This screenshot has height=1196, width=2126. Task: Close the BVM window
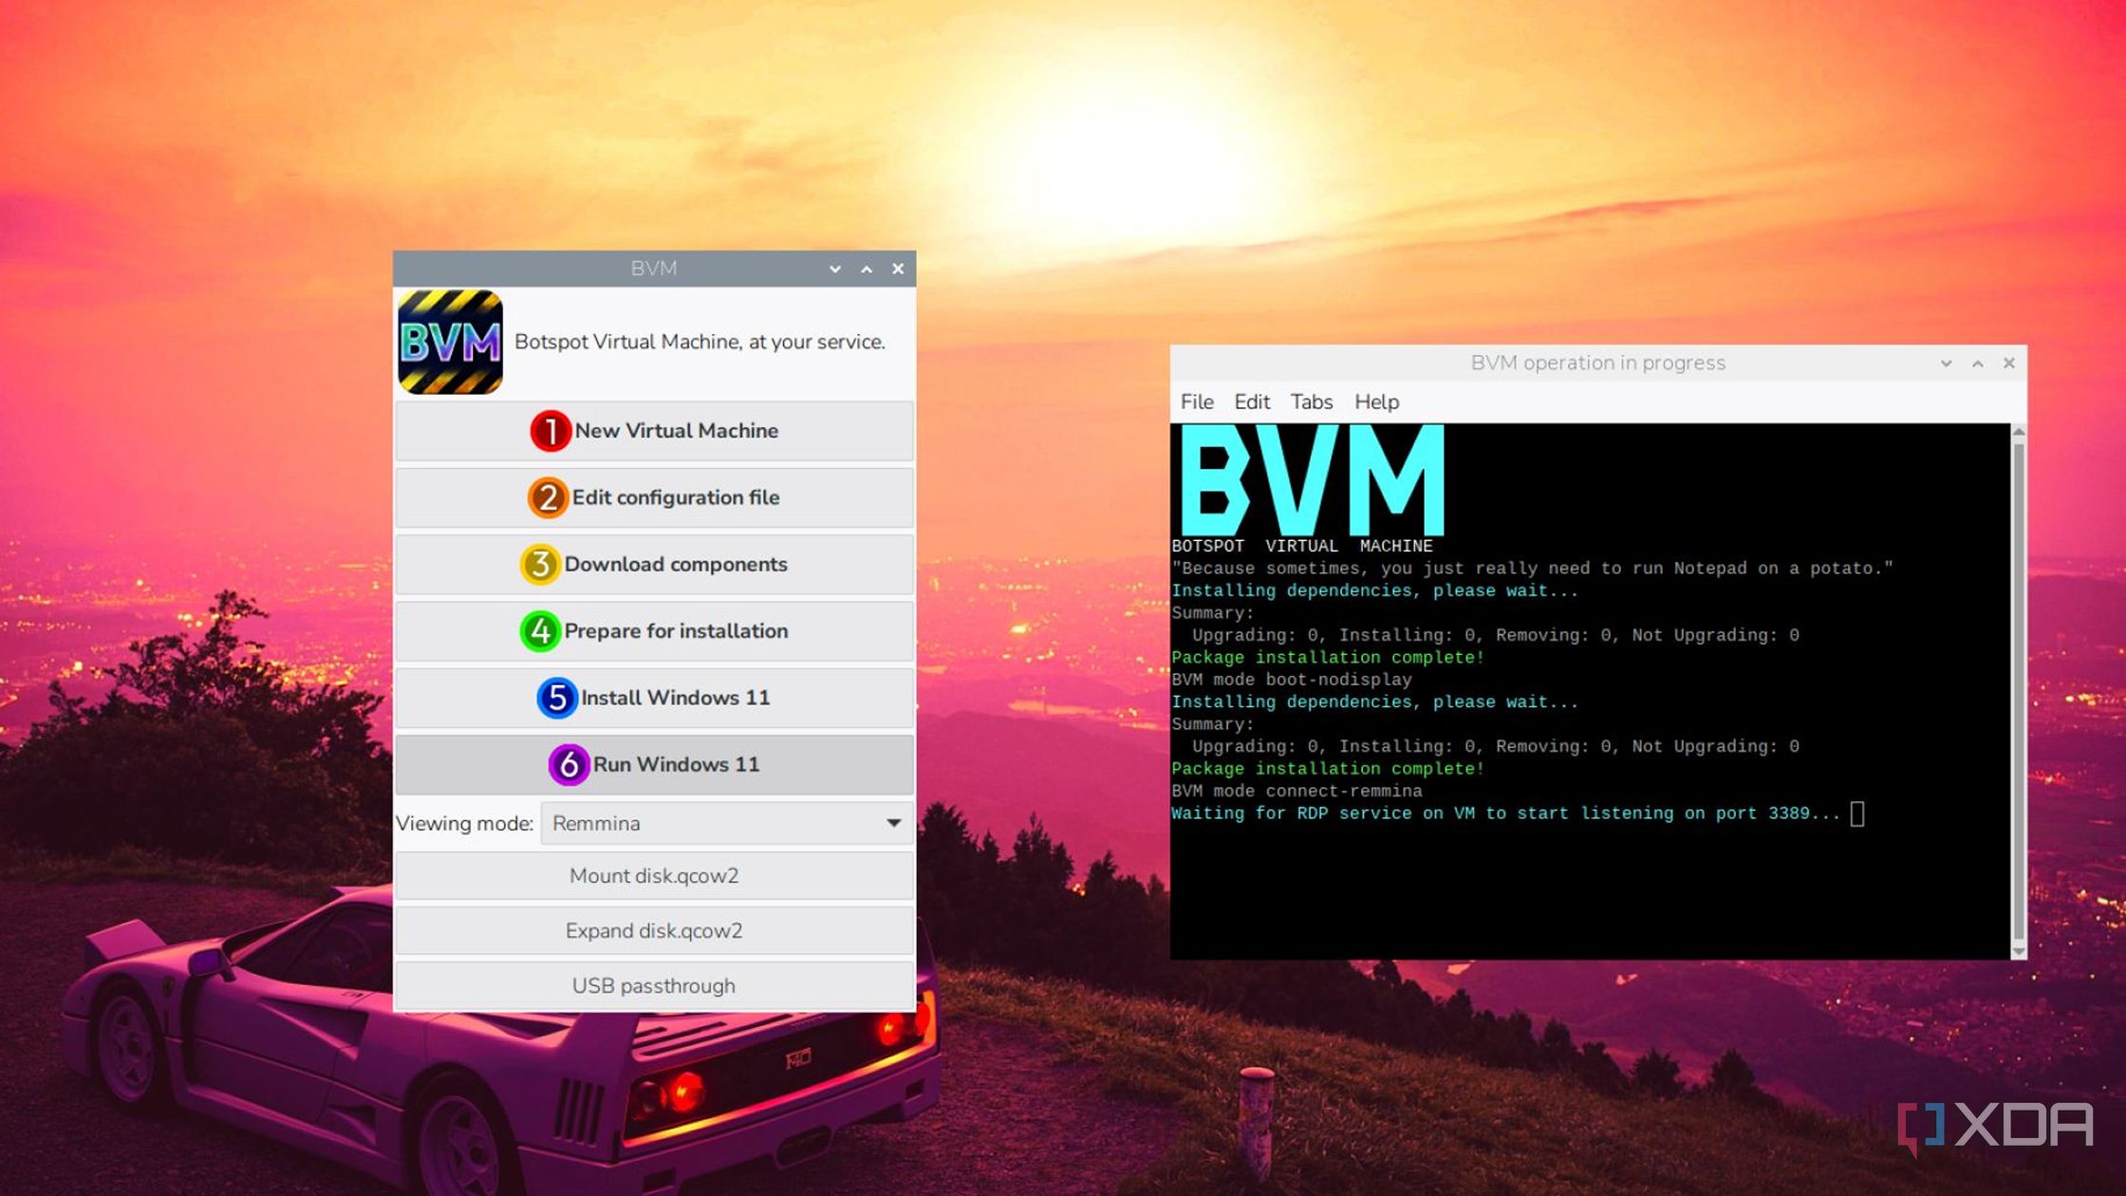pos(898,269)
